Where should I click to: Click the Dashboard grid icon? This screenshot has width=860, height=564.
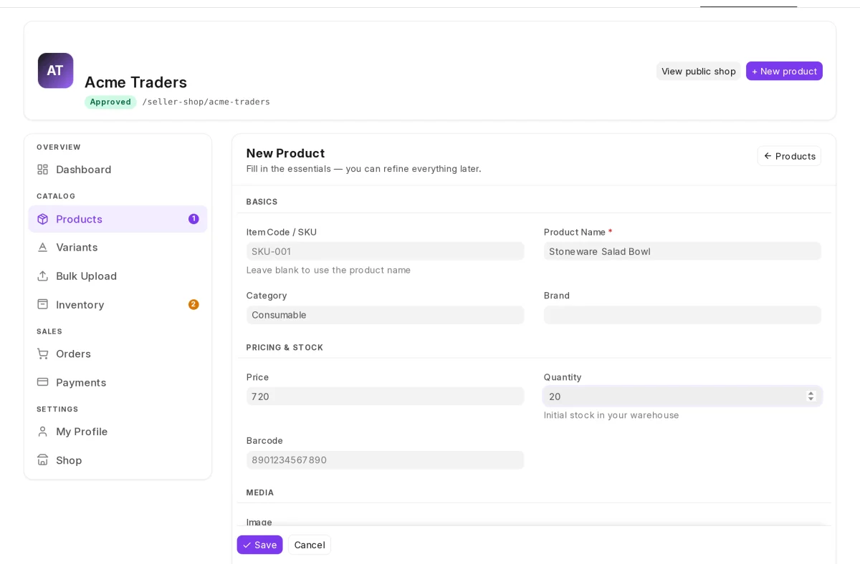43,170
